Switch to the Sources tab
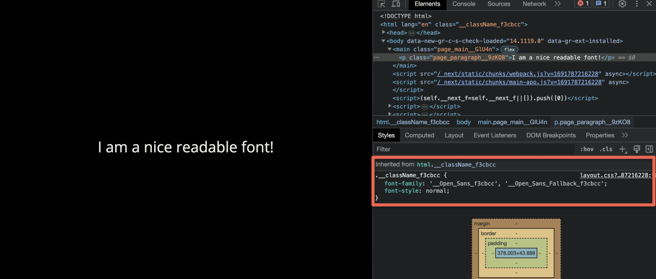This screenshot has height=279, width=656. click(499, 4)
